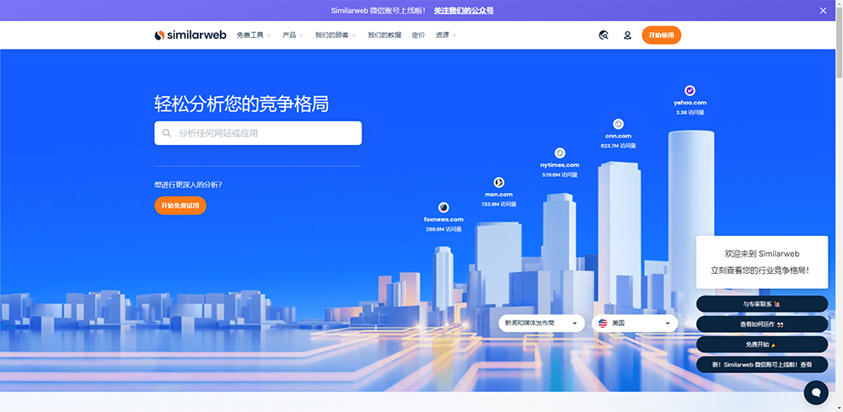Dismiss the top announcement banner
843x412 pixels.
click(823, 10)
